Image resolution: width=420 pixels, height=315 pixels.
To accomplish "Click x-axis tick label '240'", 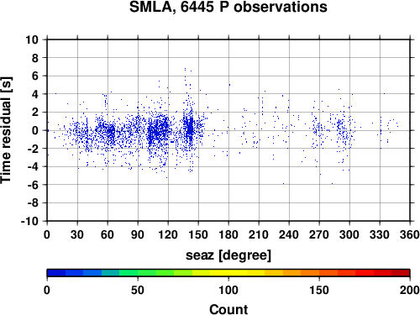I will click(289, 234).
